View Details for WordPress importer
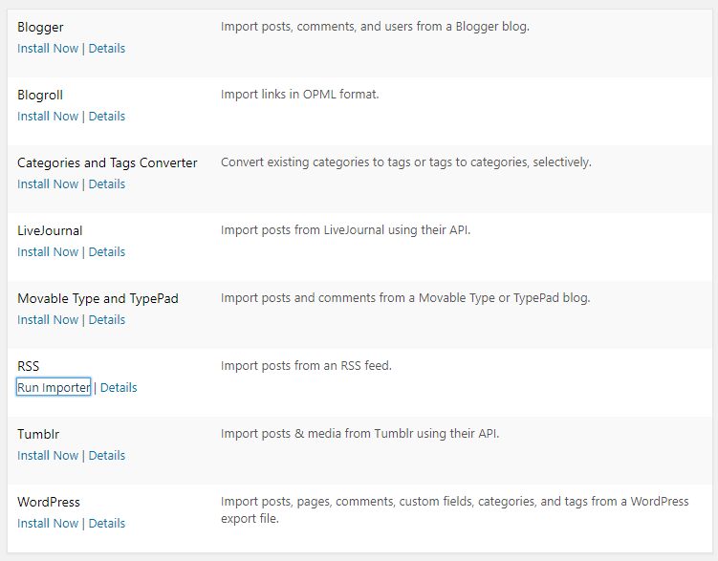Viewport: 718px width, 561px height. pyautogui.click(x=106, y=524)
